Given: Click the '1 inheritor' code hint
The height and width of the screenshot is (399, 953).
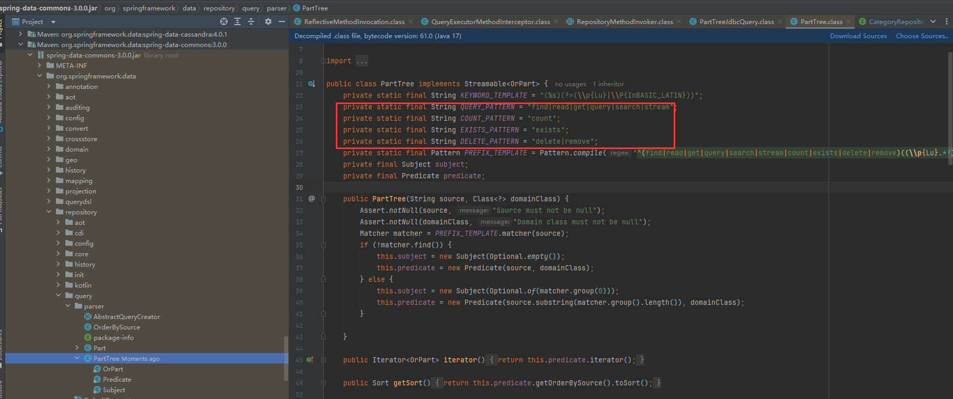Looking at the screenshot, I should [608, 84].
